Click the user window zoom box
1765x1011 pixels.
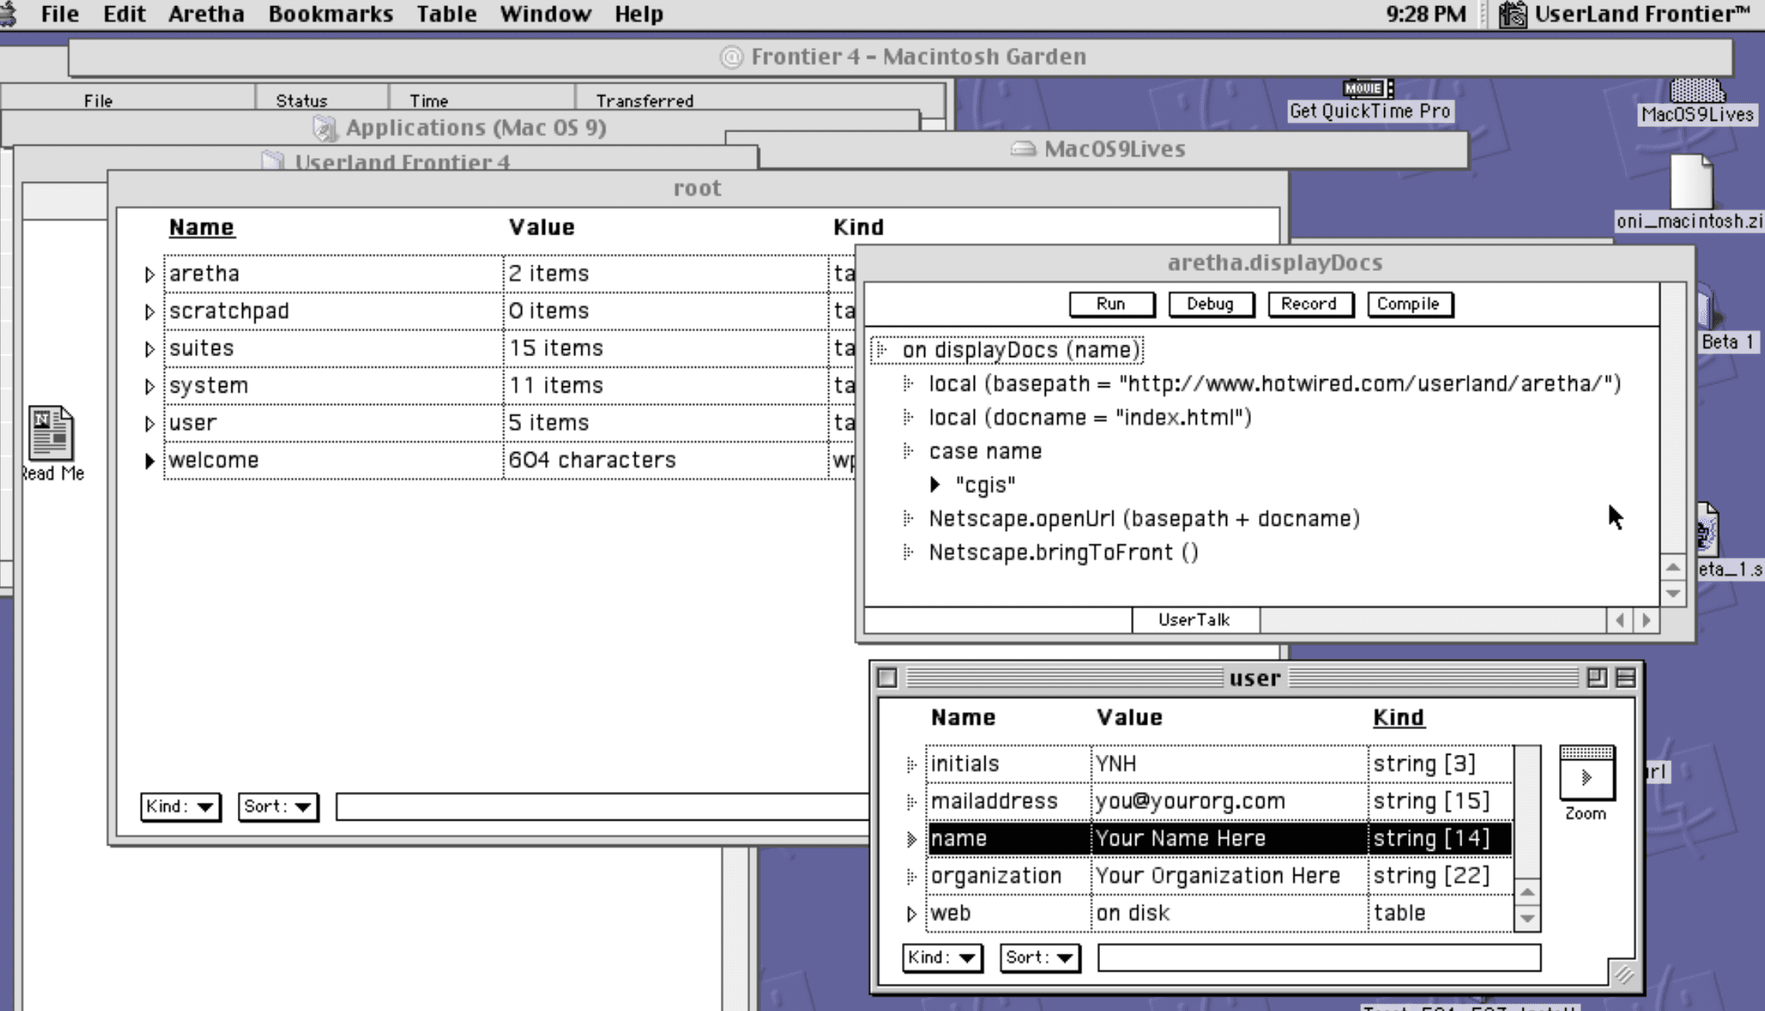pos(1596,677)
